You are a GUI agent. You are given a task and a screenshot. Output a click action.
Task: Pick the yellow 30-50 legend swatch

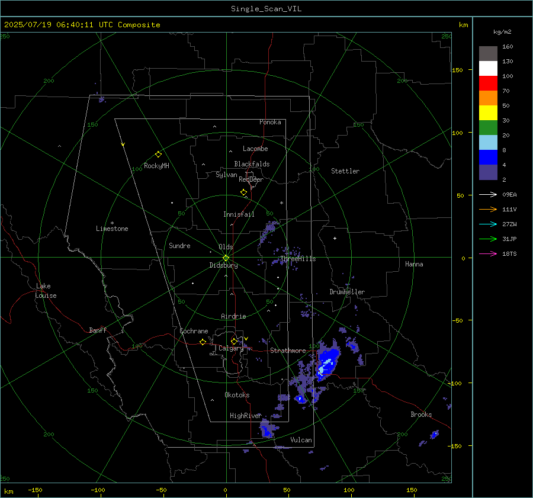(x=488, y=113)
